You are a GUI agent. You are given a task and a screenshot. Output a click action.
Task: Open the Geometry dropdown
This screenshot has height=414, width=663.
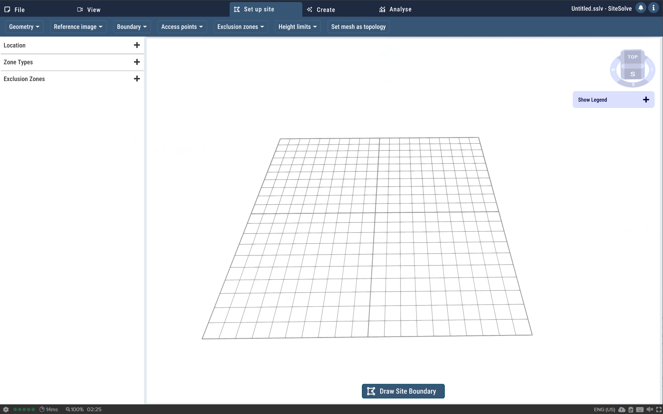(24, 27)
